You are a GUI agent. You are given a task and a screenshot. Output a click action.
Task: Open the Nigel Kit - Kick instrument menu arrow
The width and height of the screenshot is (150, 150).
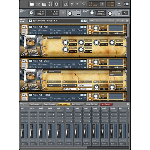click(30, 27)
